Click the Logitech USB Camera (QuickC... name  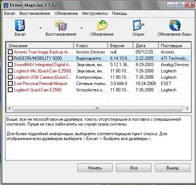(43, 77)
